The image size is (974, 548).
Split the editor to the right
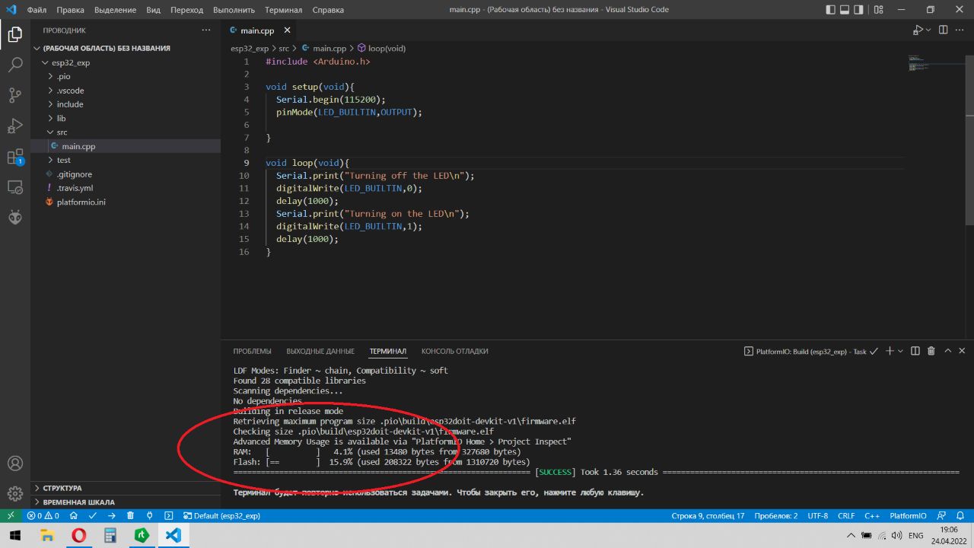tap(943, 30)
